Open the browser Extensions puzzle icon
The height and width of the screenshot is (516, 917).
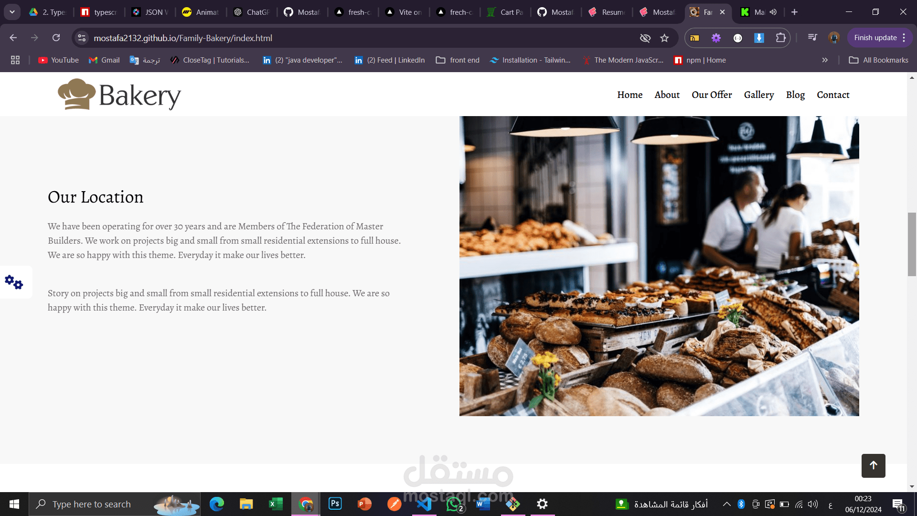780,38
